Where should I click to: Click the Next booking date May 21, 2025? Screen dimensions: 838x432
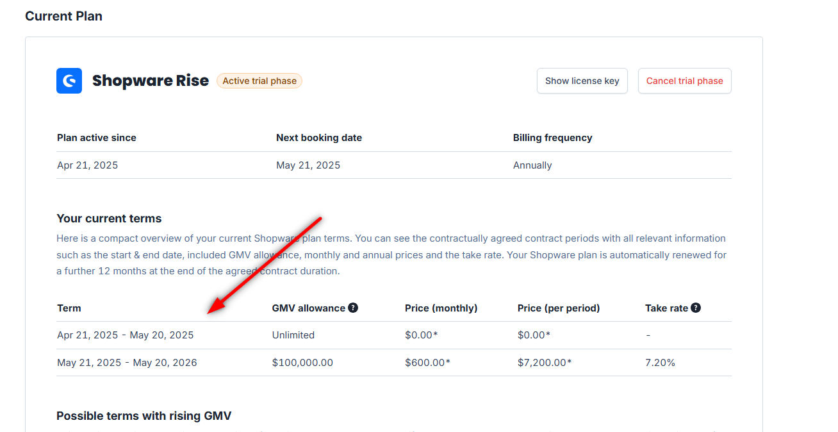coord(308,165)
